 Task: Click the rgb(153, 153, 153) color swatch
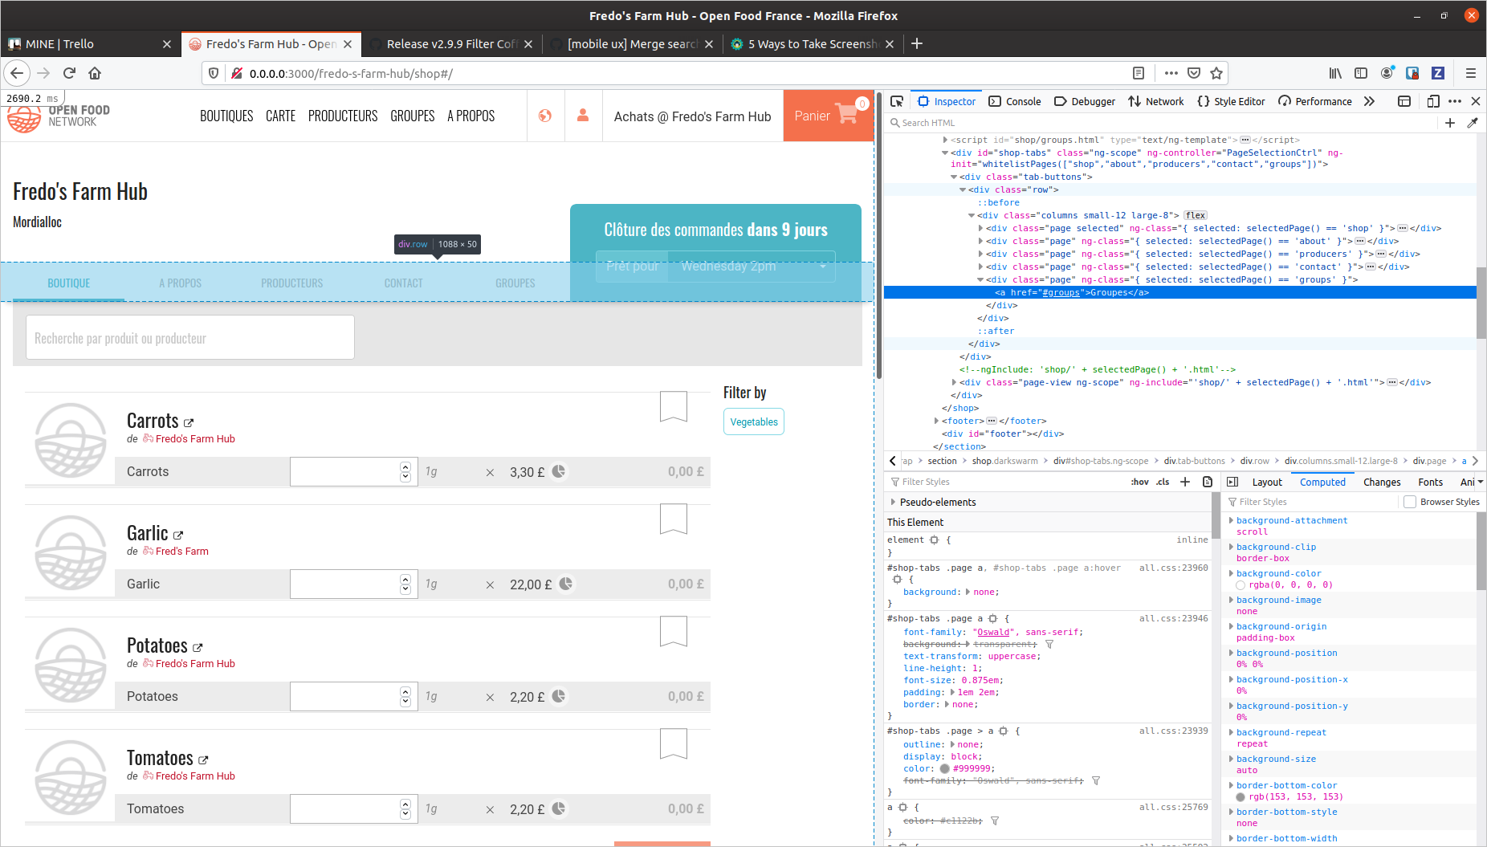click(x=1241, y=797)
